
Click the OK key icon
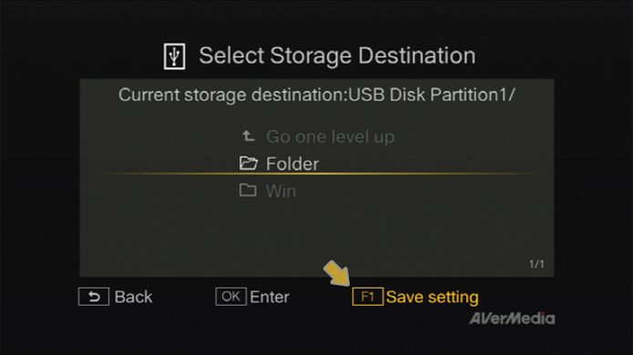[x=231, y=297]
